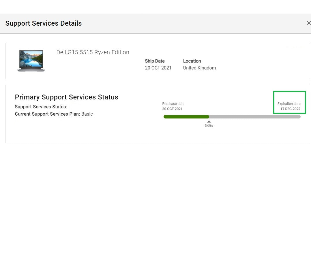Click the 'Support Services Status:' label
Image resolution: width=311 pixels, height=275 pixels.
pyautogui.click(x=41, y=107)
